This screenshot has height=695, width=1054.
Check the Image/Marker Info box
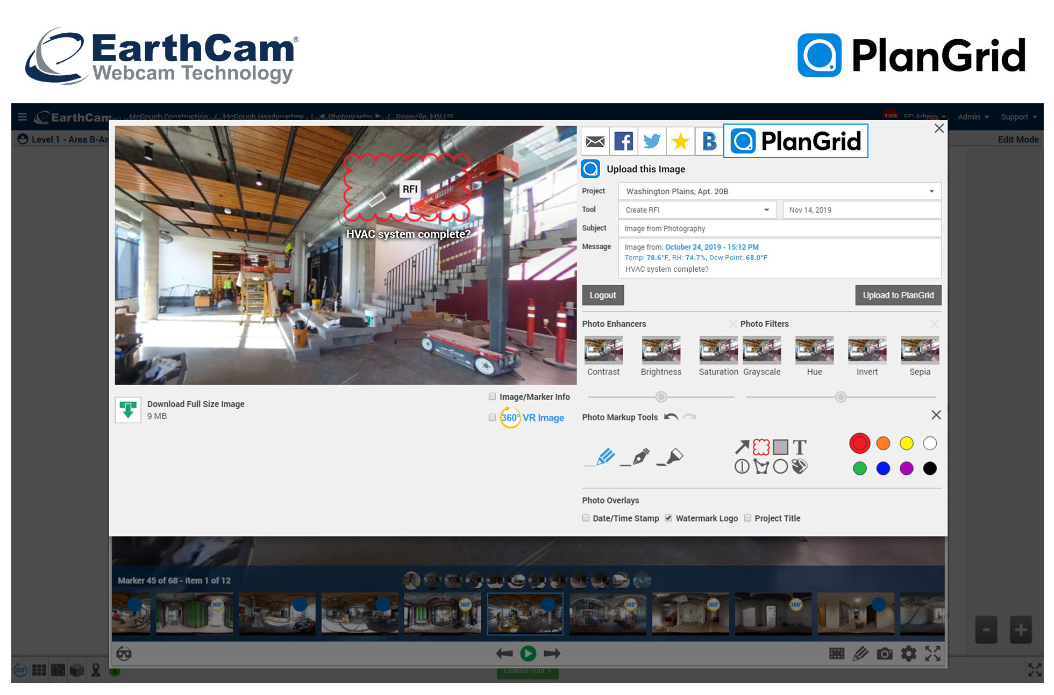[492, 396]
